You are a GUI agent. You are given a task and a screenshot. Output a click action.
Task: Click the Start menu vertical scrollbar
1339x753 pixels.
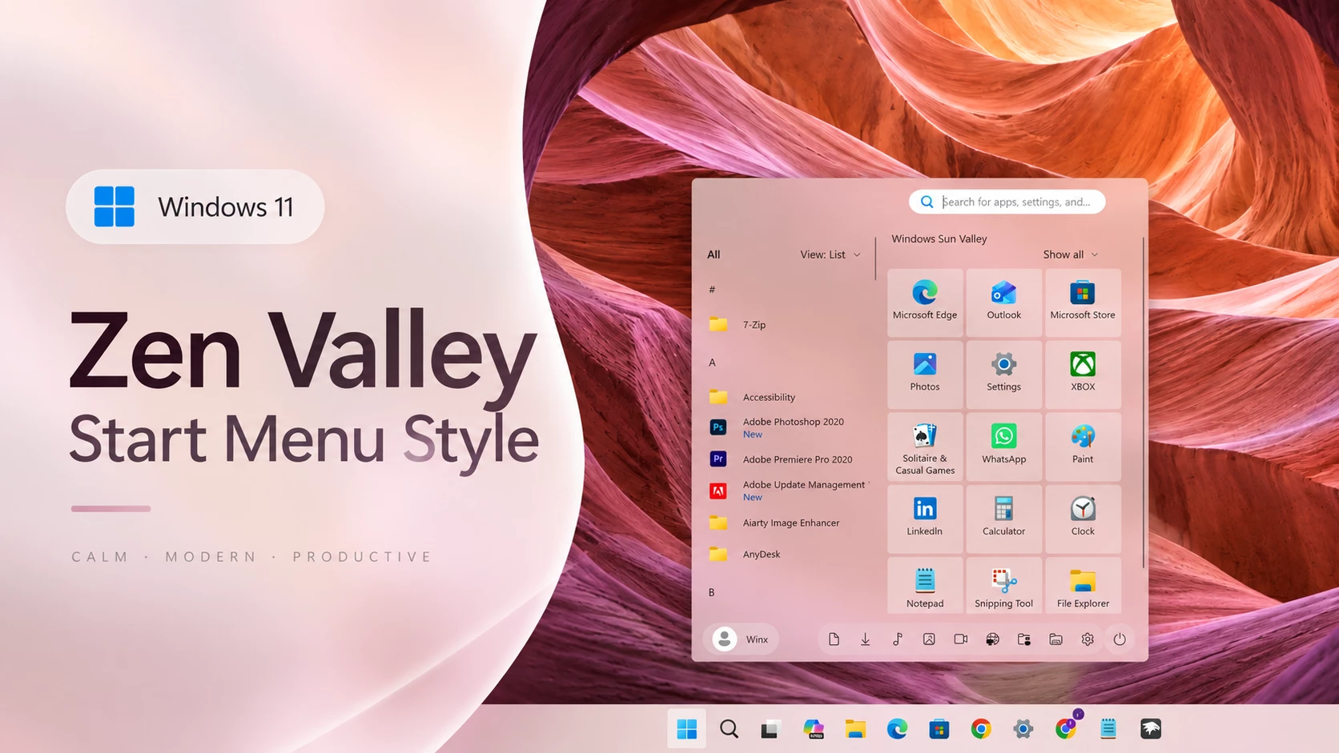[x=1143, y=403]
